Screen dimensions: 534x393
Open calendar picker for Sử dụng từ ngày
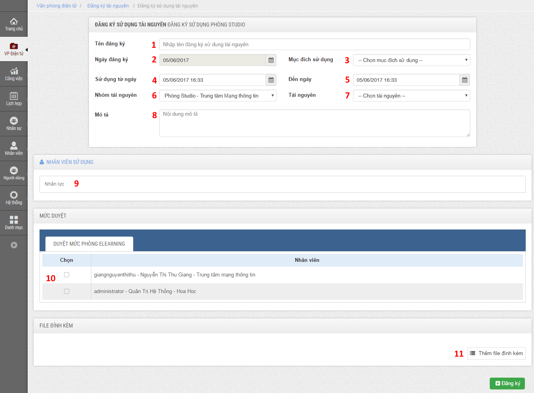(271, 80)
